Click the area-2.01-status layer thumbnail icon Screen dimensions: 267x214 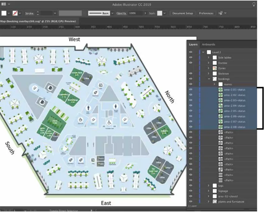tap(220, 90)
